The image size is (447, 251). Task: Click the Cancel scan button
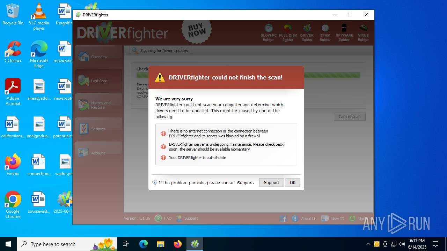[x=350, y=116]
